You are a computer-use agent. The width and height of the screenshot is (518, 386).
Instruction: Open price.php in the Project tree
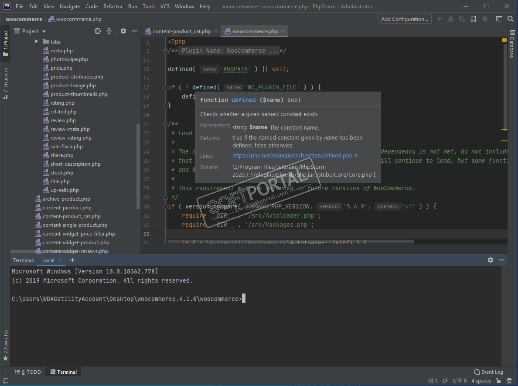(61, 68)
